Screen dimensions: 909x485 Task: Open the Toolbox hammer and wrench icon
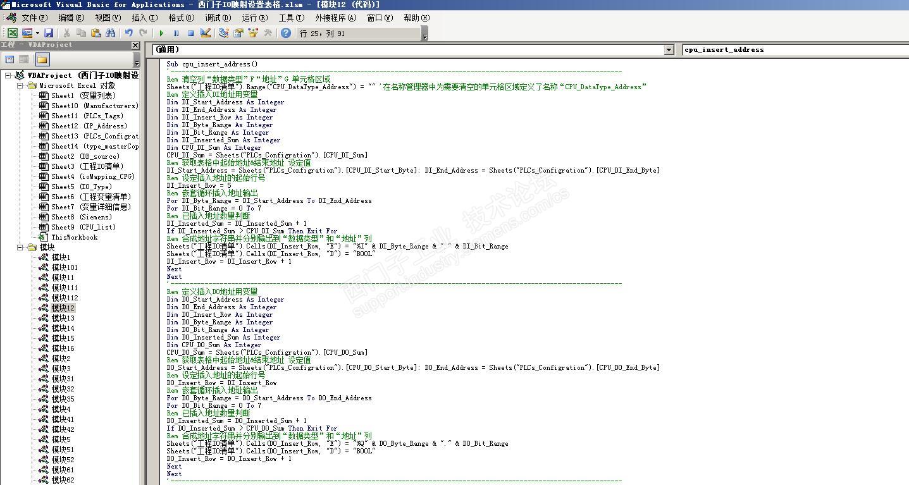[x=268, y=33]
